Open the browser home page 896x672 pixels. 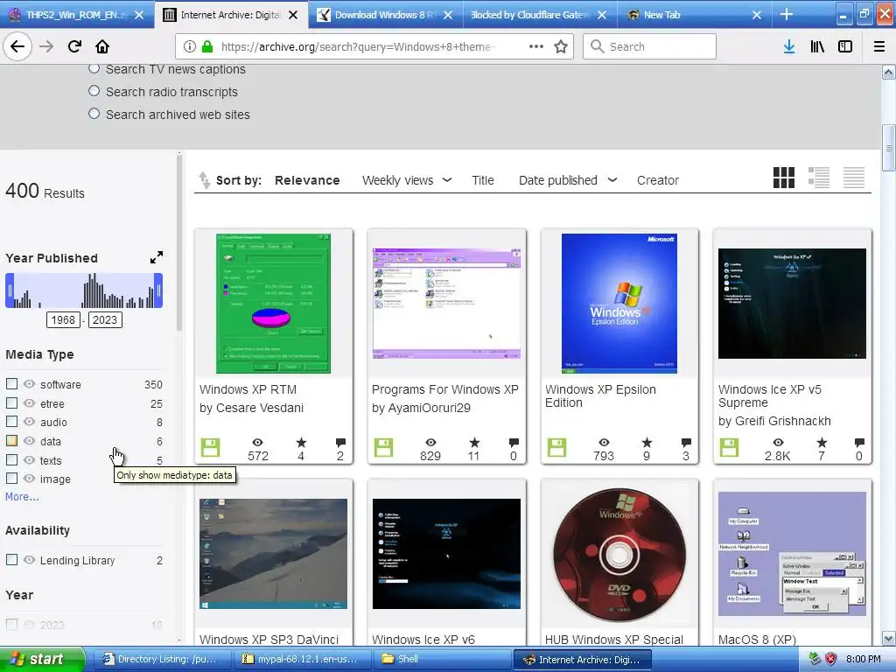pyautogui.click(x=102, y=46)
